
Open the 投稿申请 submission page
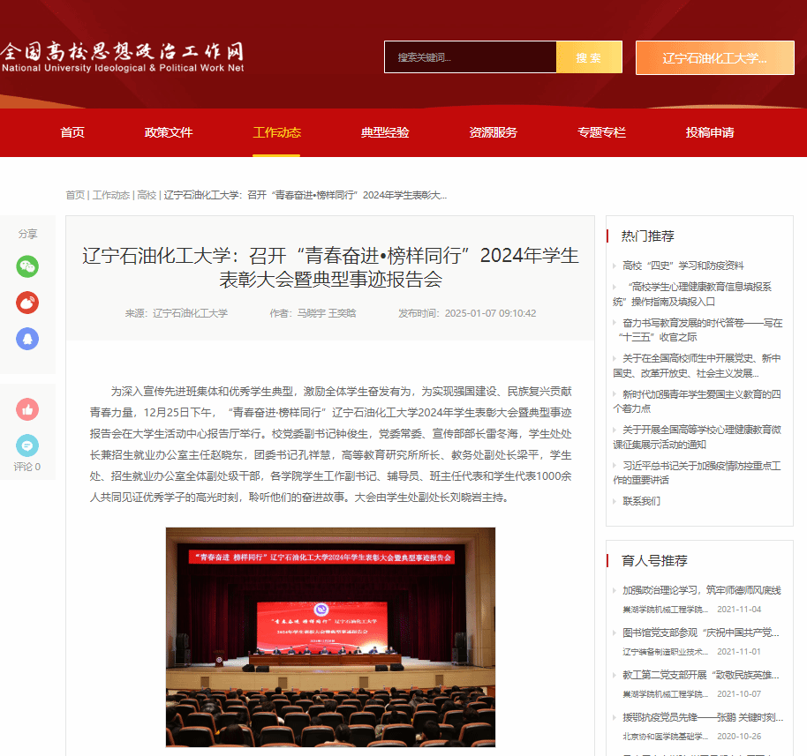[710, 132]
